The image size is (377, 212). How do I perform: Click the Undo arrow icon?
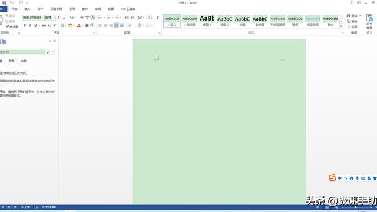[x=12, y=2]
